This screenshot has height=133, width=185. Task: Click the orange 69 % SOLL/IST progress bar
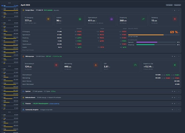[x=154, y=35]
